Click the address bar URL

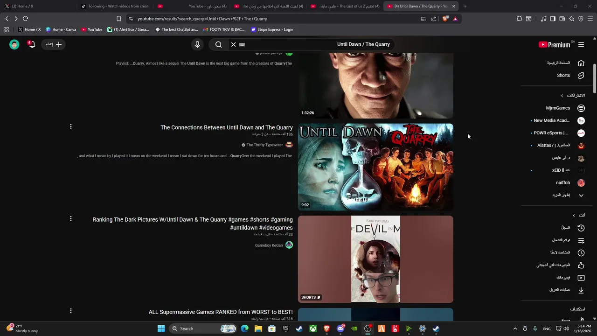point(202,19)
